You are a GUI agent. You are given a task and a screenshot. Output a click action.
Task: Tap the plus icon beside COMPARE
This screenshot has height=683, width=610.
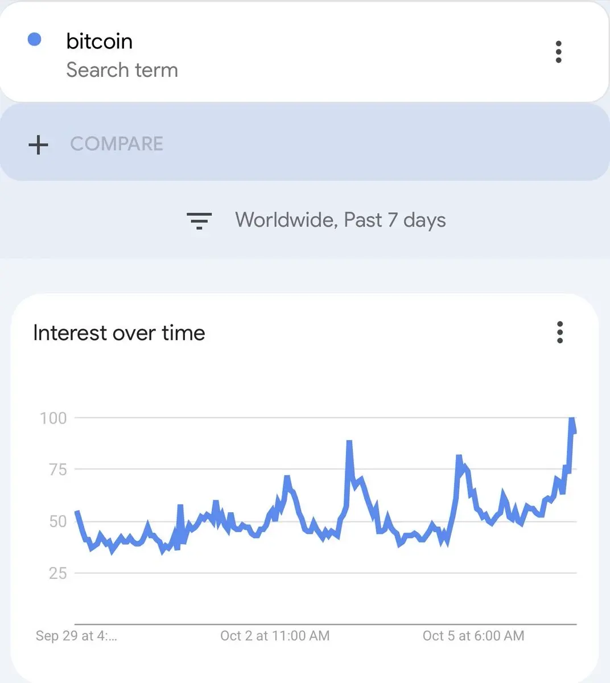tap(38, 145)
